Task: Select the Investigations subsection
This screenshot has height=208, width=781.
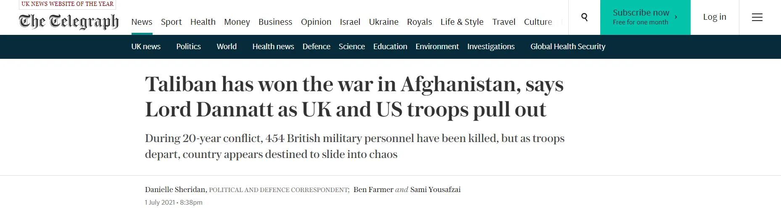Action: pos(491,47)
